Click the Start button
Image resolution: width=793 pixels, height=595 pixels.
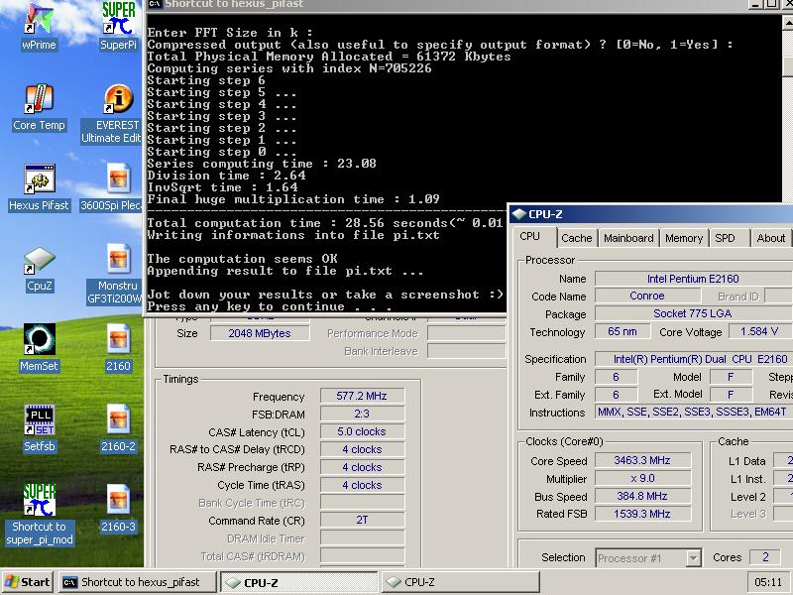tap(29, 582)
